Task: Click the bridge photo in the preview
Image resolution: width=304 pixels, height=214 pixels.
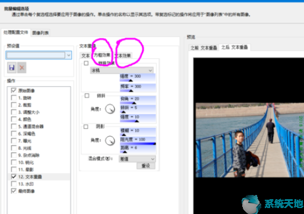Action: tap(250, 140)
